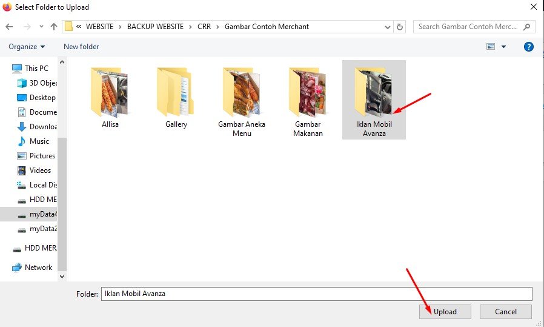Expand the address bar history dropdown
This screenshot has height=327, width=544.
click(388, 27)
